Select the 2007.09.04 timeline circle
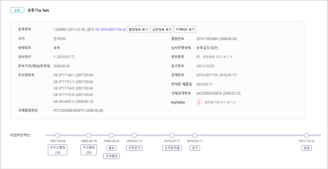The width and height of the screenshot is (328, 169). pyautogui.click(x=58, y=135)
